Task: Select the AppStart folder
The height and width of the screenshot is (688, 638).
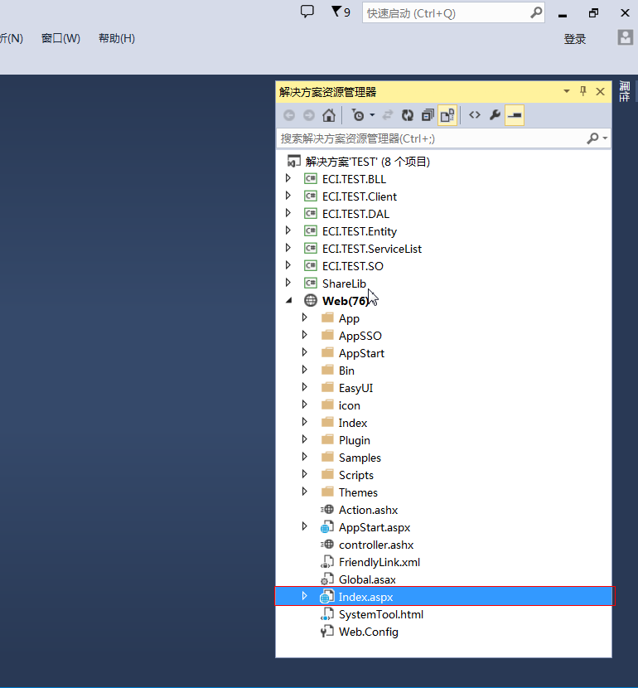Action: [361, 353]
